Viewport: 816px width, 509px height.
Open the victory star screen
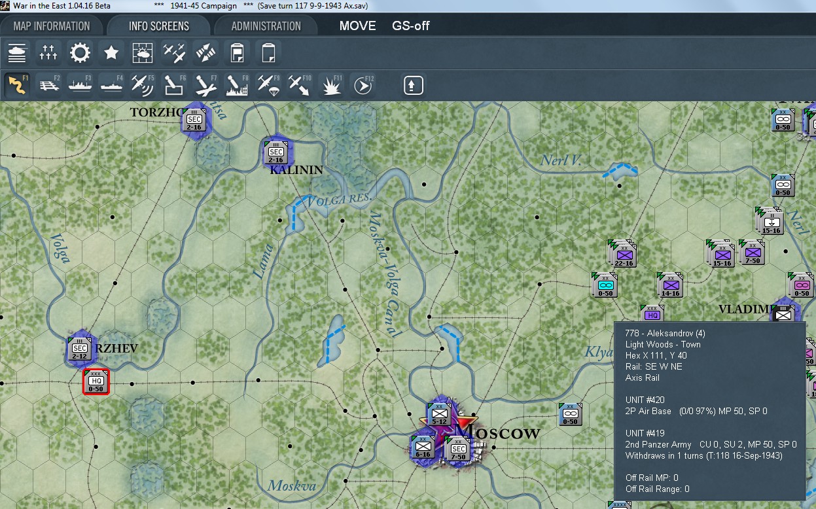click(x=111, y=53)
